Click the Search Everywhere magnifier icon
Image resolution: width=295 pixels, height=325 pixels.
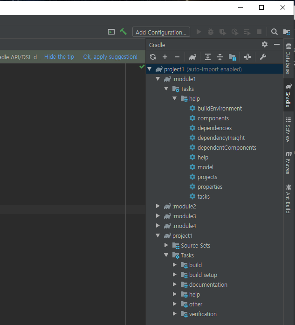[274, 32]
